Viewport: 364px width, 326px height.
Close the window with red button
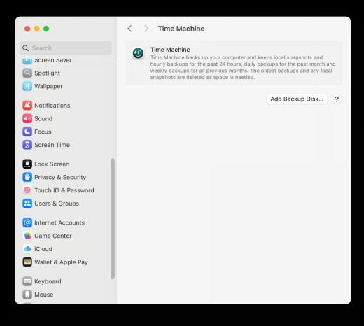point(27,29)
